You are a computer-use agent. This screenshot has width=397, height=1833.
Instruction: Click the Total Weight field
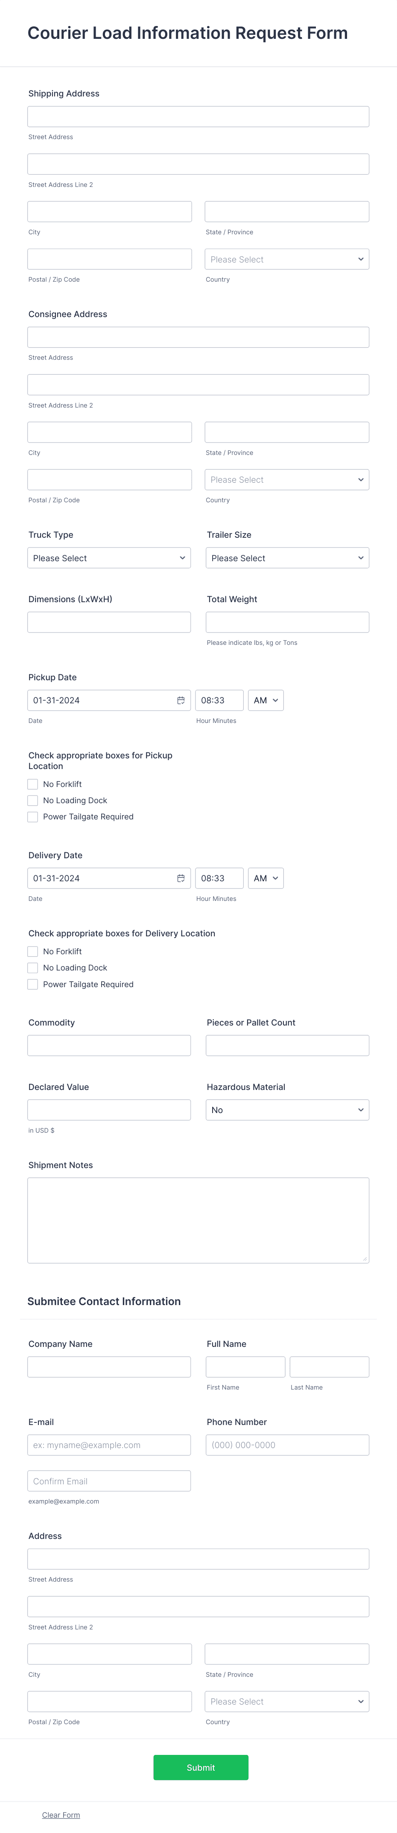coord(287,621)
